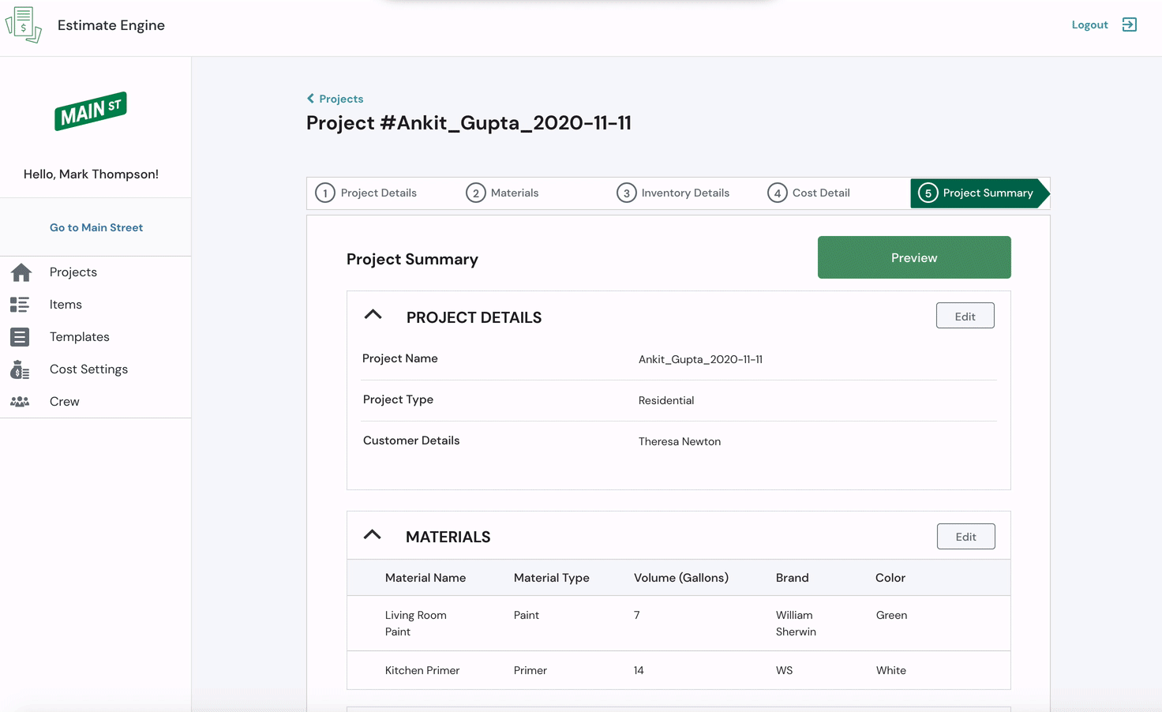The image size is (1162, 712).
Task: Click the Crew people icon in sidebar
Action: click(20, 402)
